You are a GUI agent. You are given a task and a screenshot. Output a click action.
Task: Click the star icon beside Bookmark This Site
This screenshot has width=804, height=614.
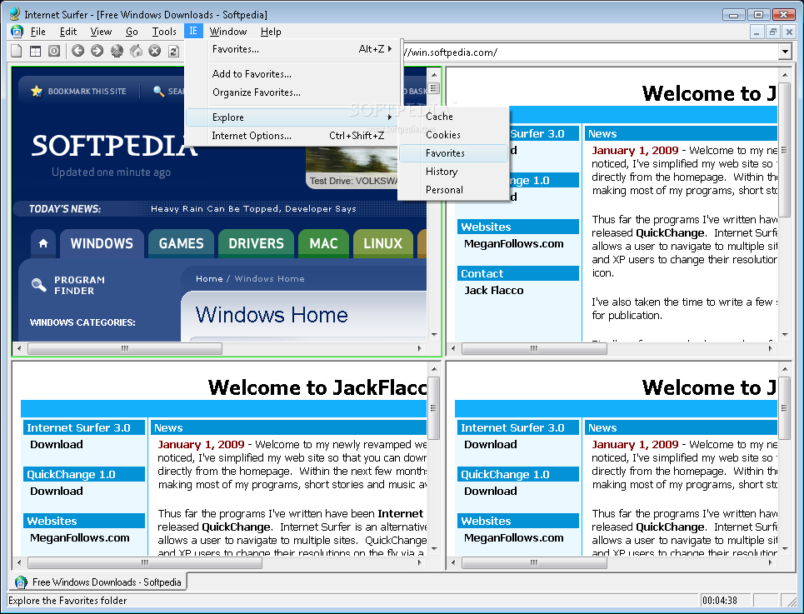tap(37, 92)
